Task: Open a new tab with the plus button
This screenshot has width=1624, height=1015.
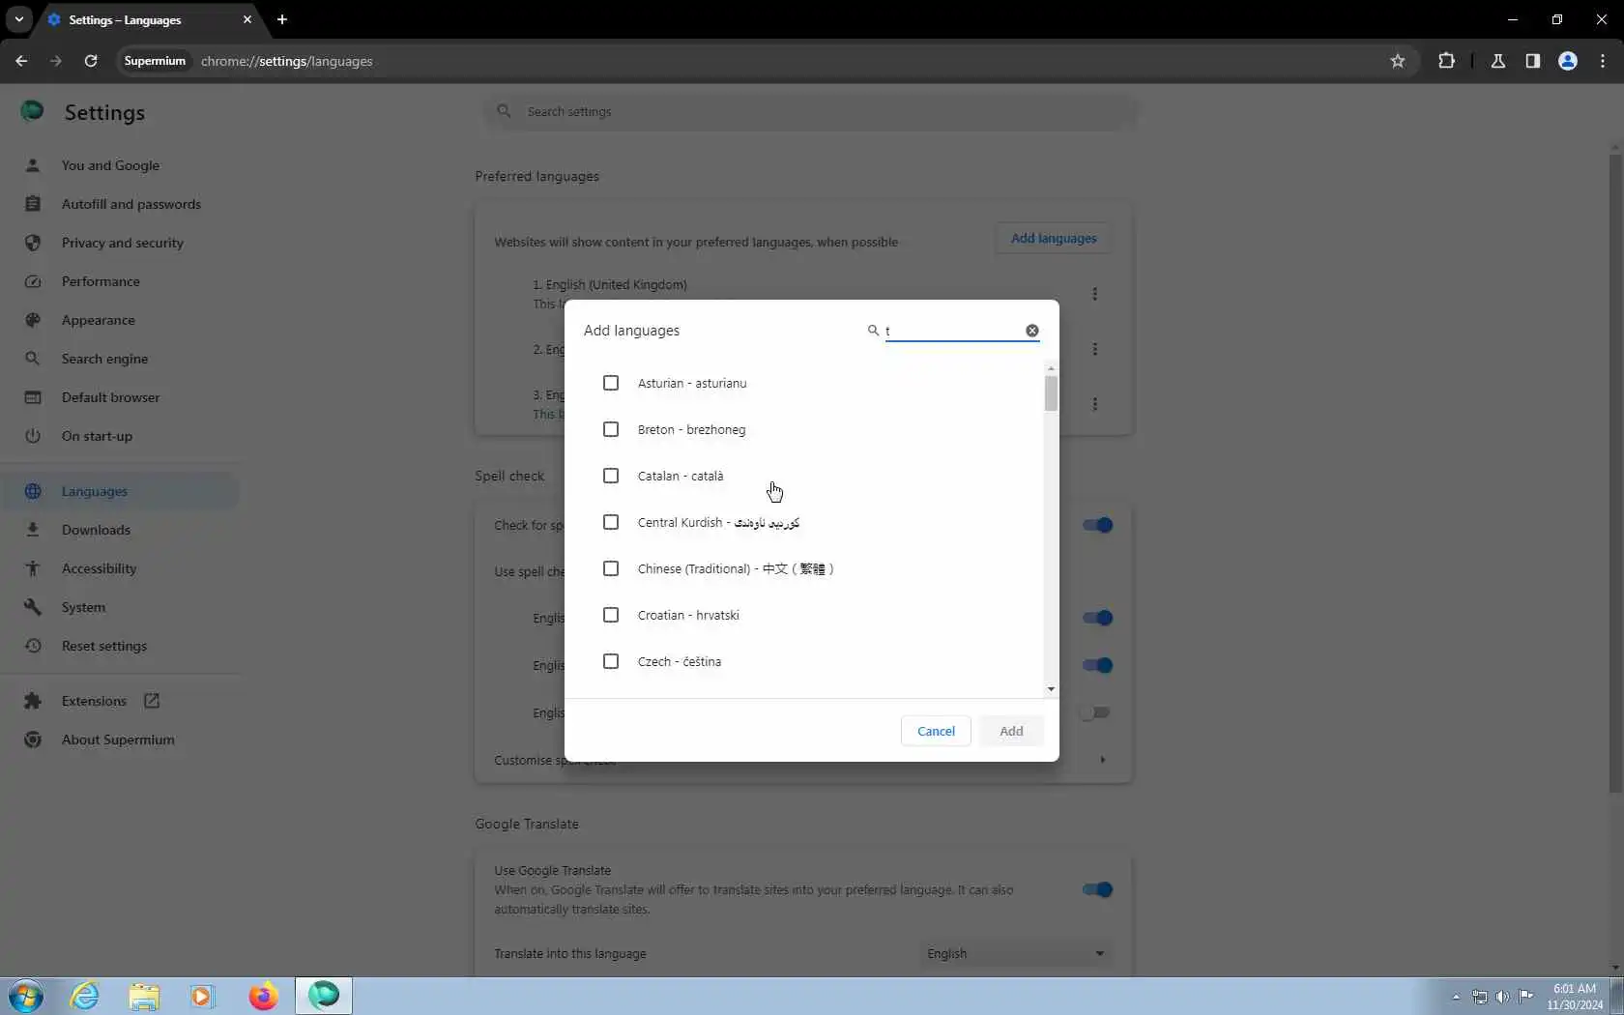Action: [x=282, y=19]
